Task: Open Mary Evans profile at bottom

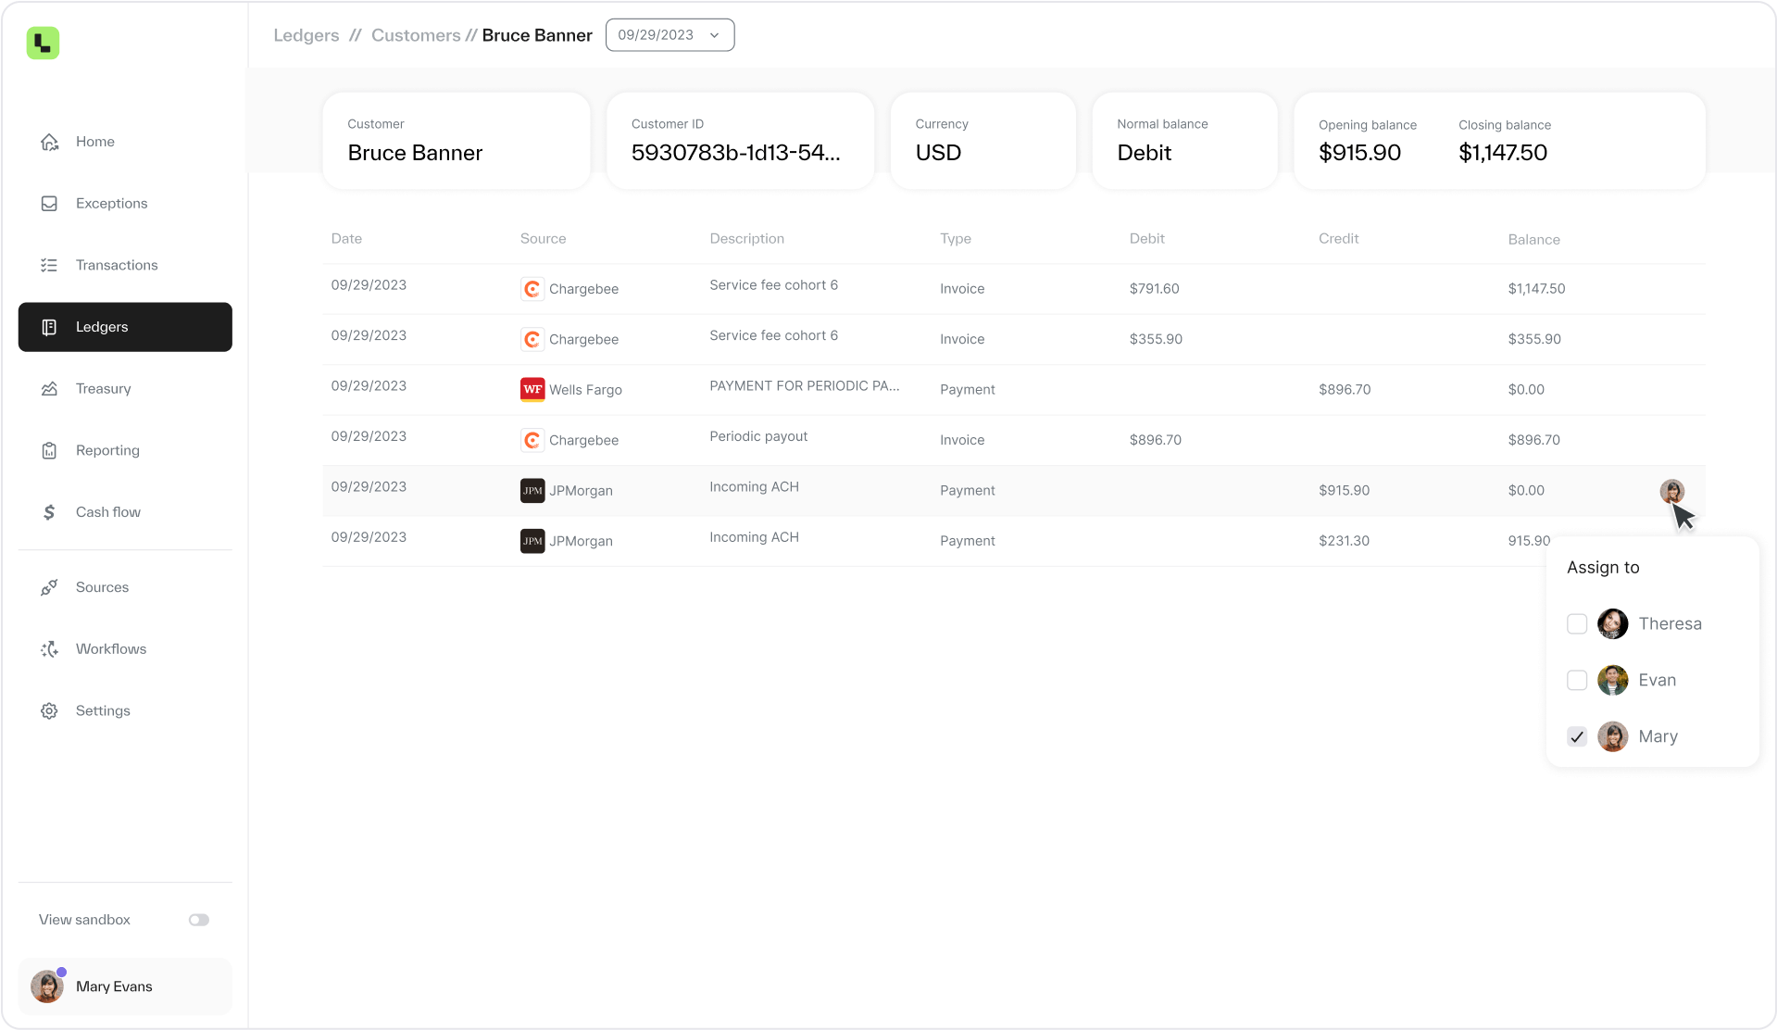Action: point(125,986)
